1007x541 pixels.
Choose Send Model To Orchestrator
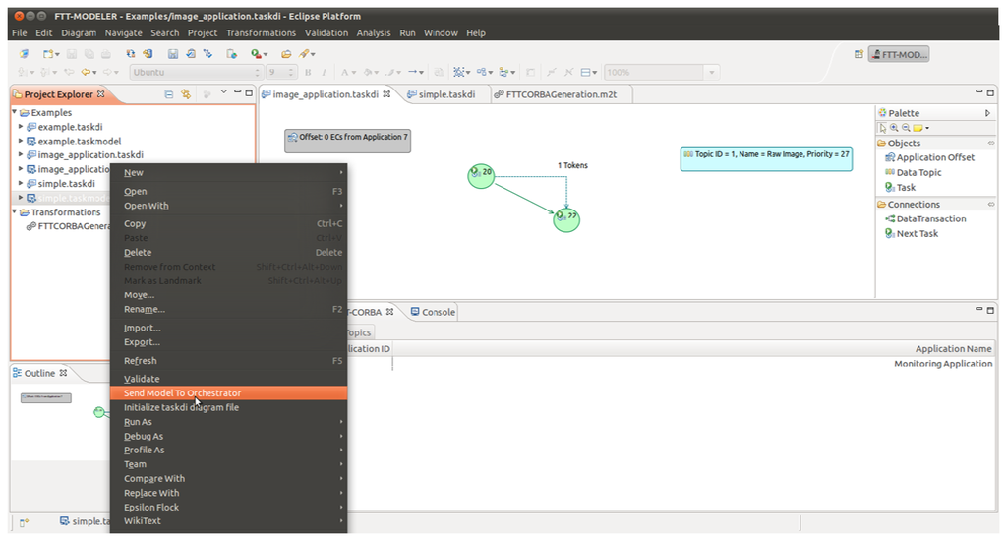[182, 392]
